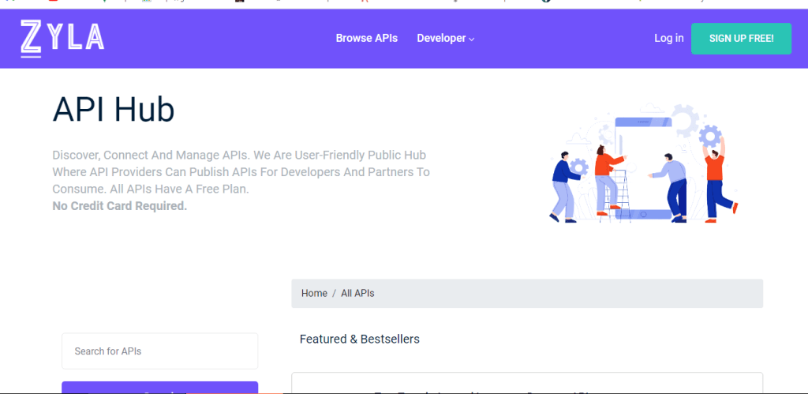Click the Log in link
Image resolution: width=808 pixels, height=394 pixels.
pyautogui.click(x=669, y=38)
